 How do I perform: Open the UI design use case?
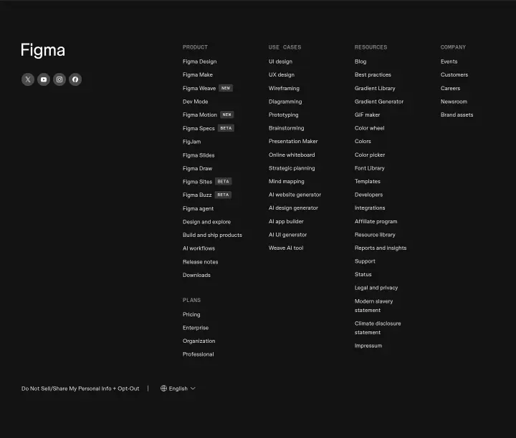coord(280,62)
